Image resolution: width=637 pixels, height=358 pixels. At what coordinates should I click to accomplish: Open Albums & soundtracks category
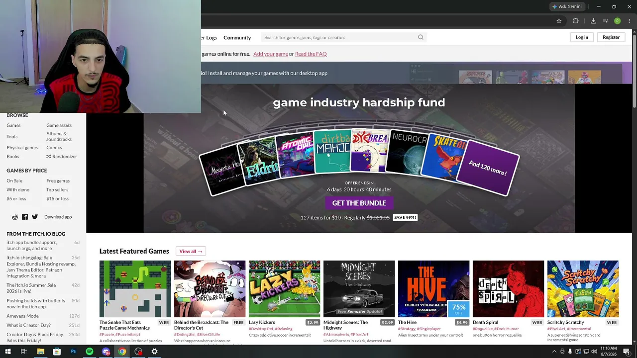[x=59, y=137]
